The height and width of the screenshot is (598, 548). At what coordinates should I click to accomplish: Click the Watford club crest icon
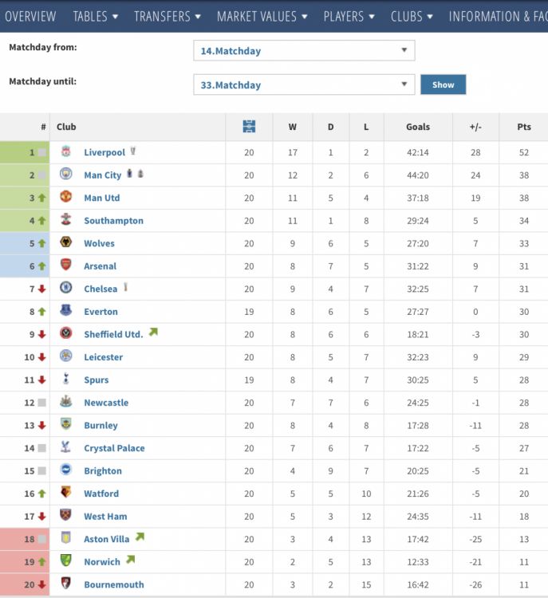[x=66, y=494]
